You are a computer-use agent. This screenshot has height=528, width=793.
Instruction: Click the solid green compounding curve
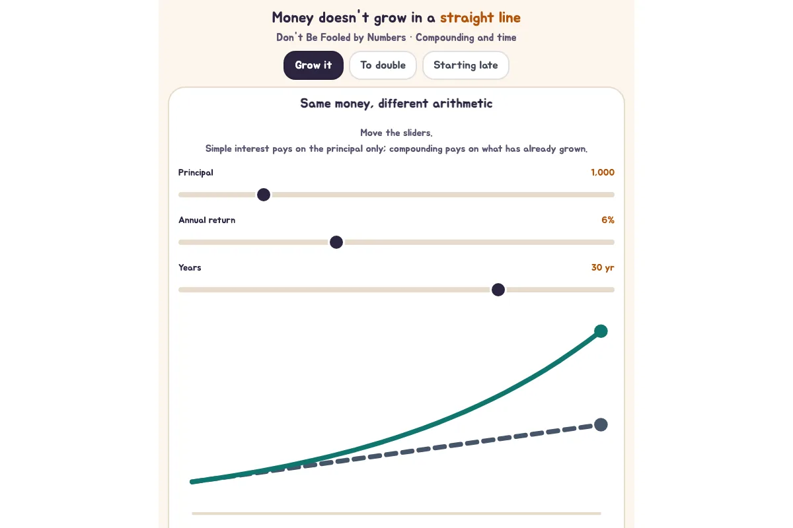pos(463,413)
